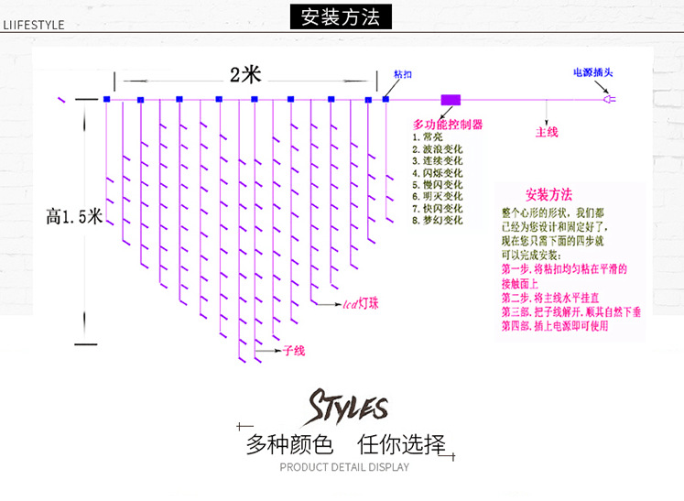Click the line 整个心形的形状，我们都
The height and width of the screenshot is (501, 684).
click(553, 213)
